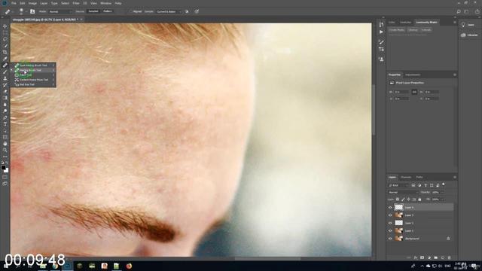Open the Filter menu
Viewport: 482px width, 271px height.
tap(76, 3)
